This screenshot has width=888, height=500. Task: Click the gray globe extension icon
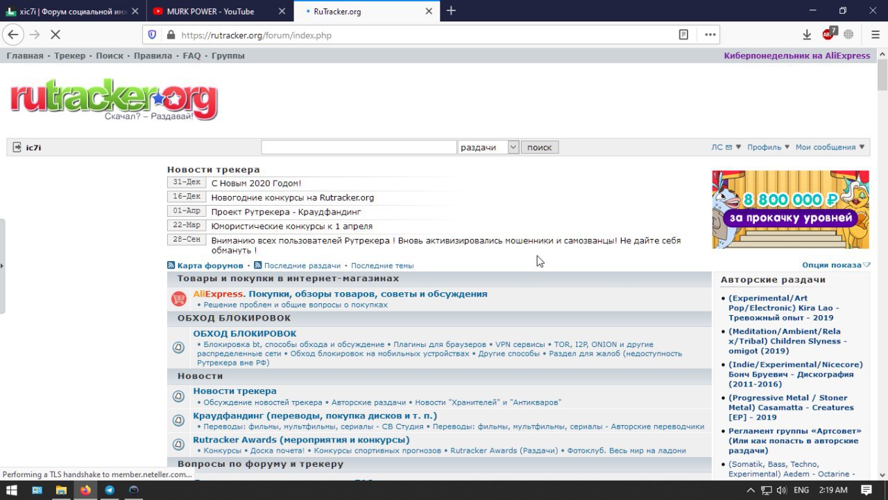pyautogui.click(x=848, y=35)
